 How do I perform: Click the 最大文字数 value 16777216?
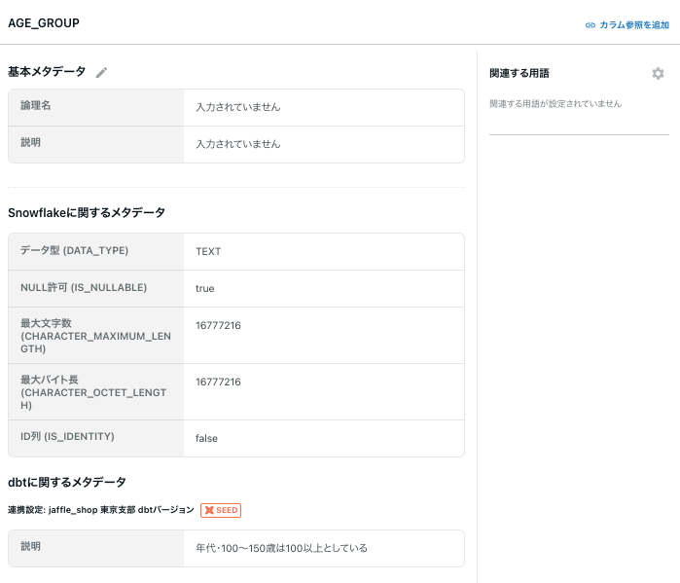(x=218, y=325)
